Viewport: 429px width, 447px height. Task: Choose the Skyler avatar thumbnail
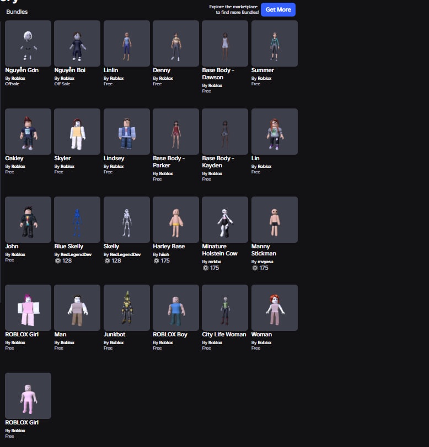77,132
